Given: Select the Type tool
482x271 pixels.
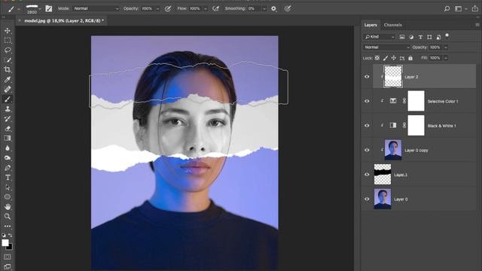Looking at the screenshot, I should pyautogui.click(x=8, y=178).
